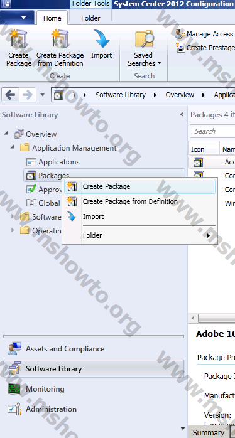Open the Monitoring workspace
The width and height of the screenshot is (235, 438).
pyautogui.click(x=94, y=389)
